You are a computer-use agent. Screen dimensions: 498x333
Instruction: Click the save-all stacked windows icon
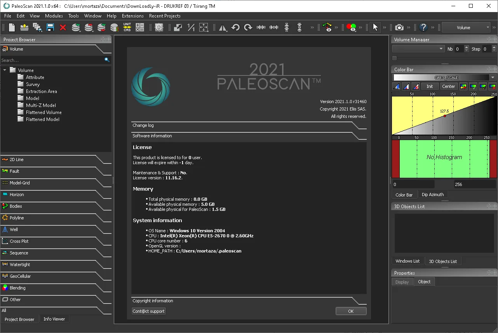click(37, 27)
